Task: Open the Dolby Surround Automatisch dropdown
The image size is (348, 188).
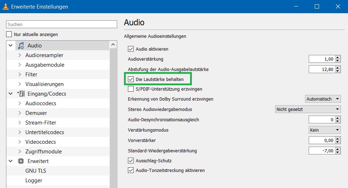Action: 323,99
